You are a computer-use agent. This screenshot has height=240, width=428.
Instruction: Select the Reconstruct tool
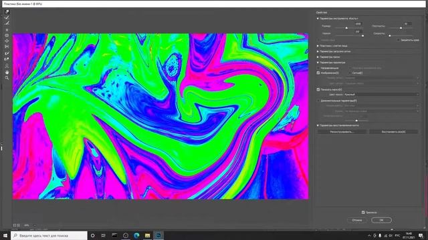click(x=7, y=17)
